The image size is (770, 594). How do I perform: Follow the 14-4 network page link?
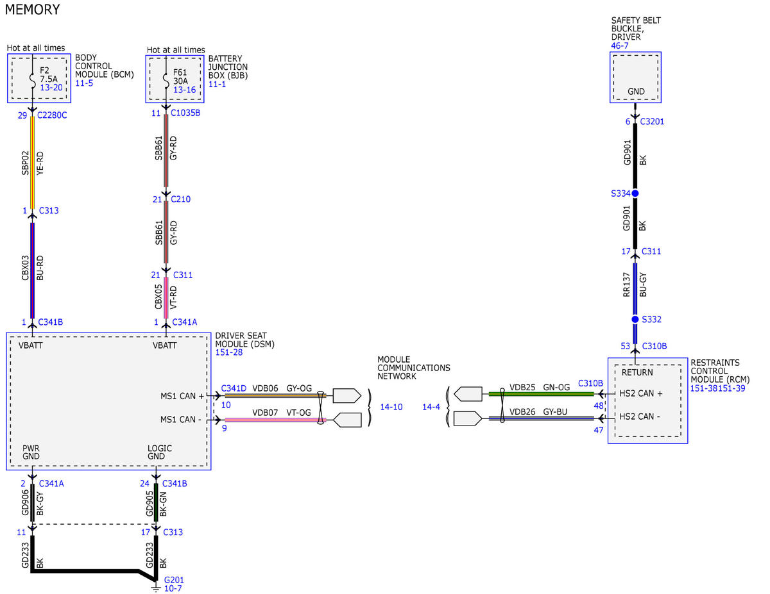pos(431,407)
